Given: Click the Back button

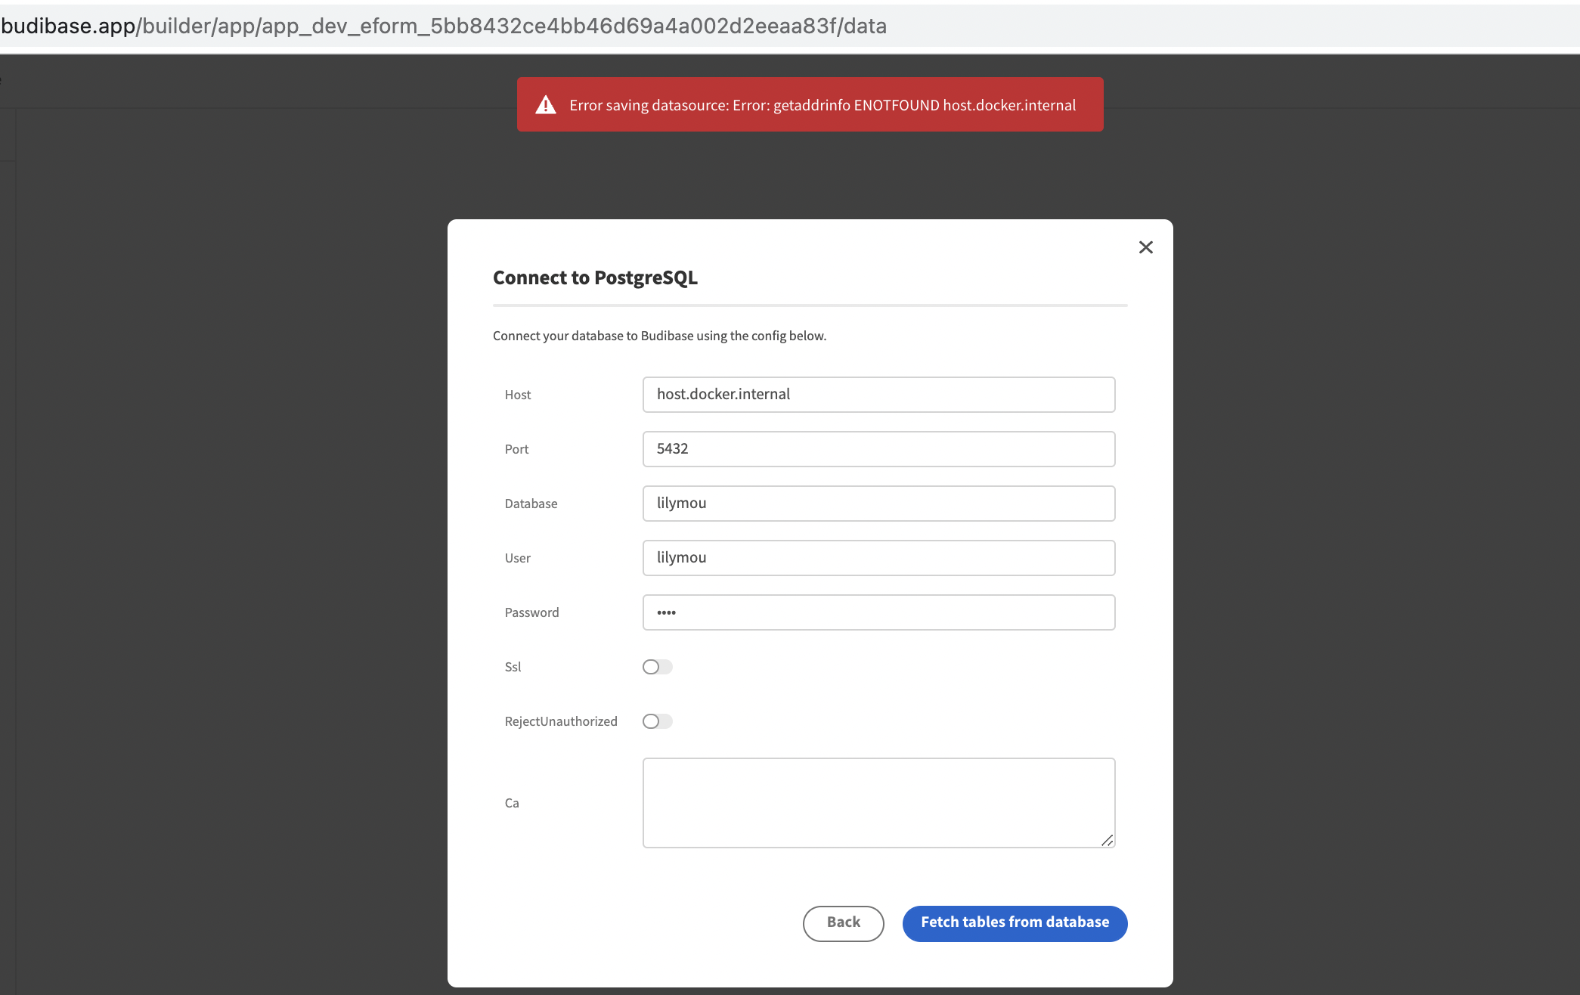Looking at the screenshot, I should (x=843, y=923).
